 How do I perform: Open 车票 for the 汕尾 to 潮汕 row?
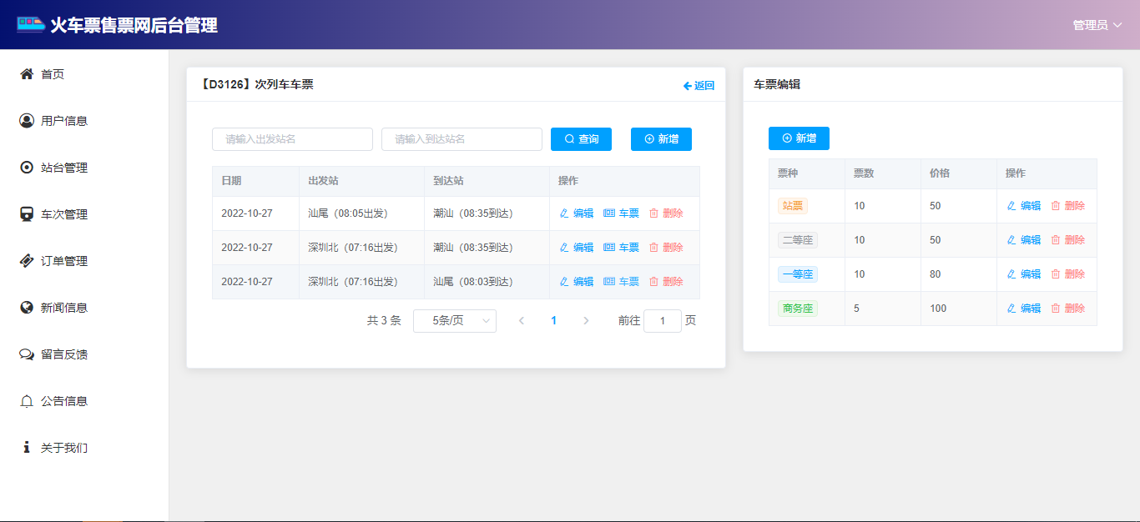(621, 213)
